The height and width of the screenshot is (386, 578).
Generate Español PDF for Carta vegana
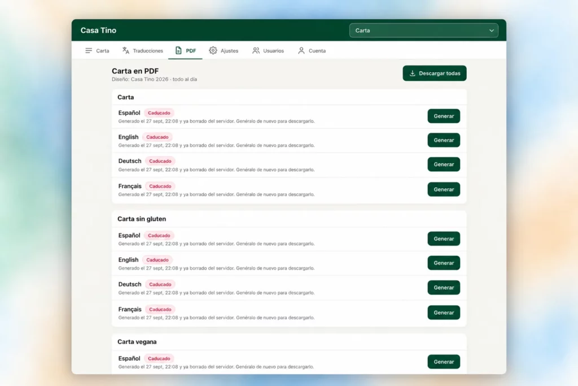click(444, 362)
